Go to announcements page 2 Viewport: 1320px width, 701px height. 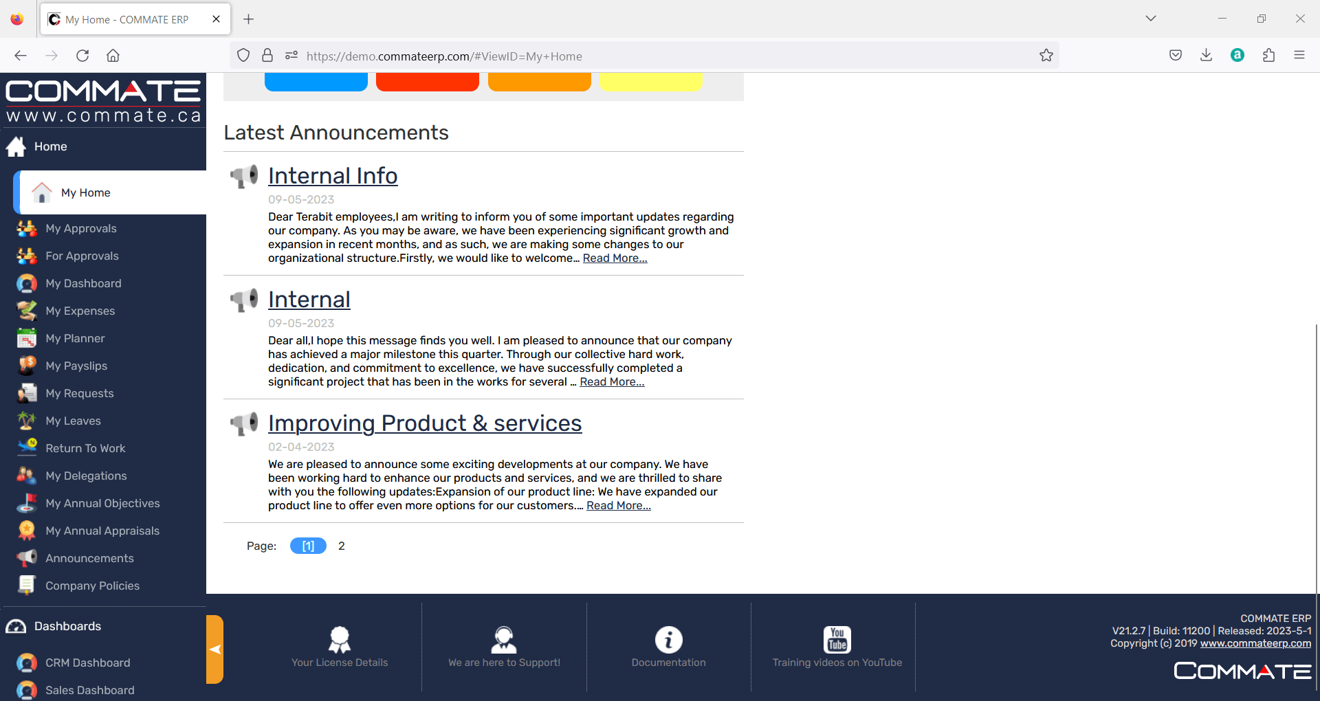coord(342,546)
